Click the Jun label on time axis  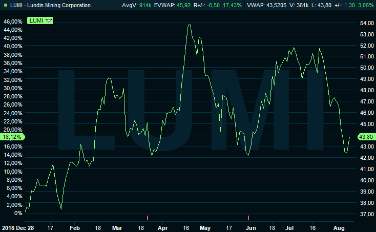coord(251,228)
